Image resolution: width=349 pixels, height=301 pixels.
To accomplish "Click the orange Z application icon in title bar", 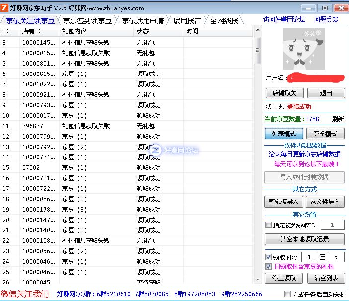I will pyautogui.click(x=4, y=8).
